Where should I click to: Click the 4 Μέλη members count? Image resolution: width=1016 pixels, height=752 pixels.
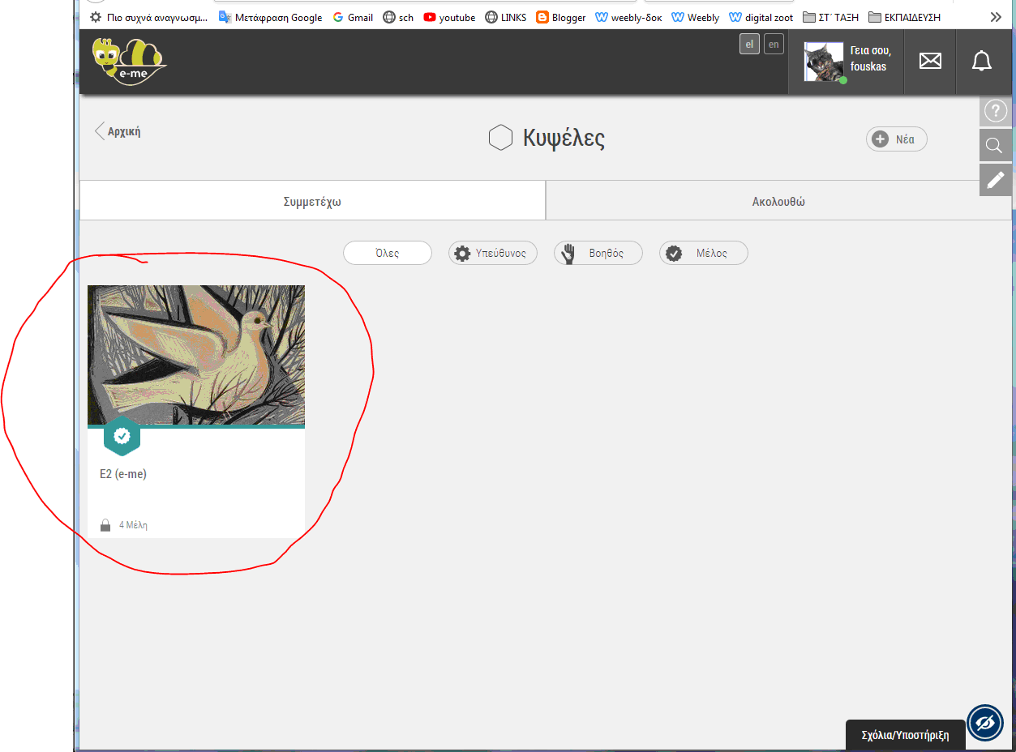click(x=133, y=525)
